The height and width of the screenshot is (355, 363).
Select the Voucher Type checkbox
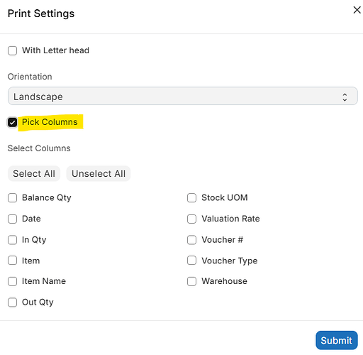click(191, 261)
